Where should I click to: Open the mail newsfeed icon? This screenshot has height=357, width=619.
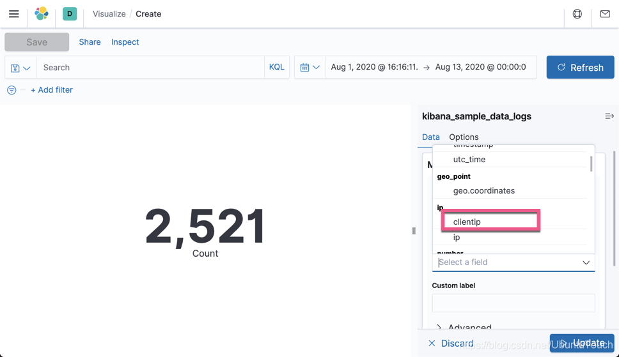tap(605, 14)
